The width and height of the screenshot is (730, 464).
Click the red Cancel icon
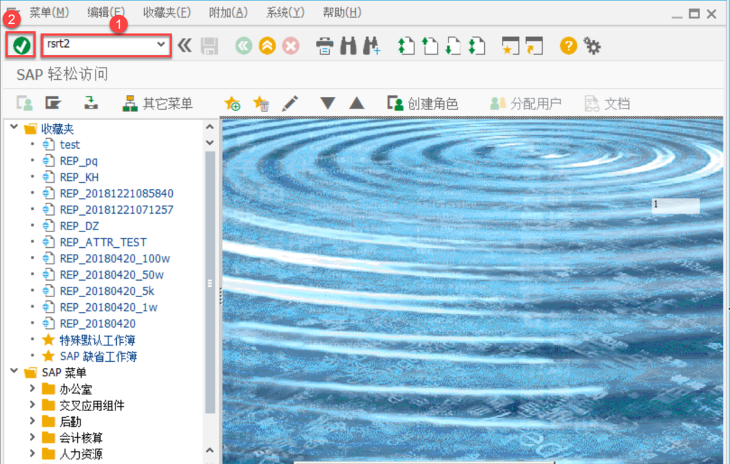click(291, 46)
